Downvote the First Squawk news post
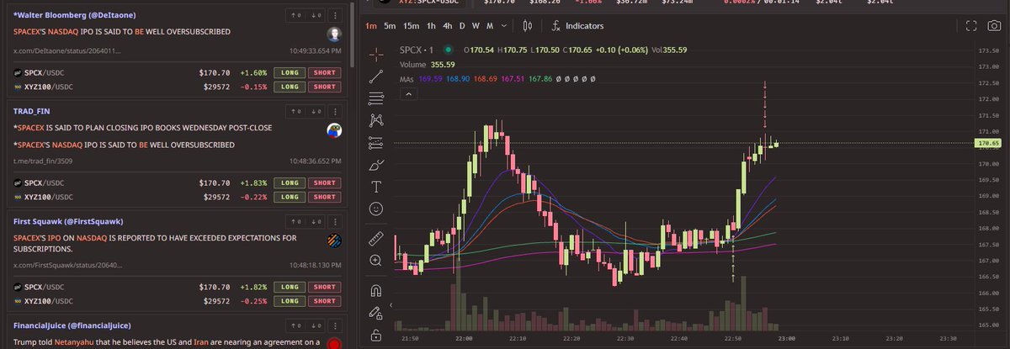The image size is (1010, 349). point(316,221)
